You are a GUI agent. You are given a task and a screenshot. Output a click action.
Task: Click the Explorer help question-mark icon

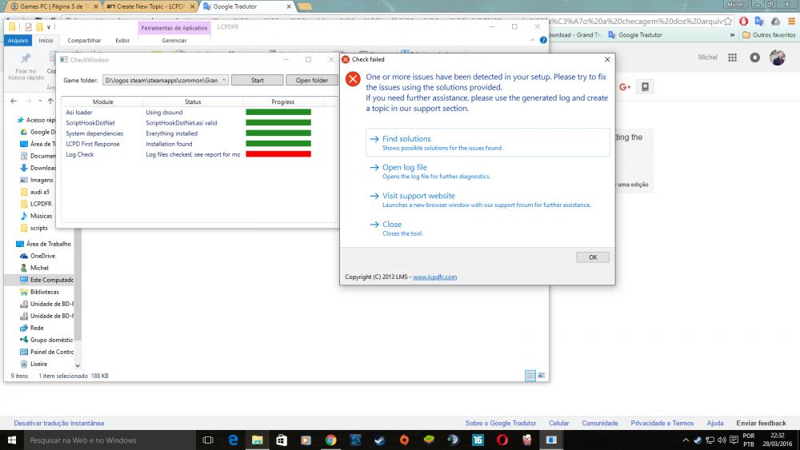[543, 40]
